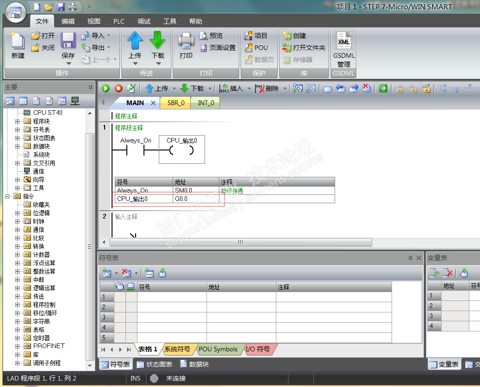
Task: Toggle the symbol column header icon
Action: pos(120,287)
